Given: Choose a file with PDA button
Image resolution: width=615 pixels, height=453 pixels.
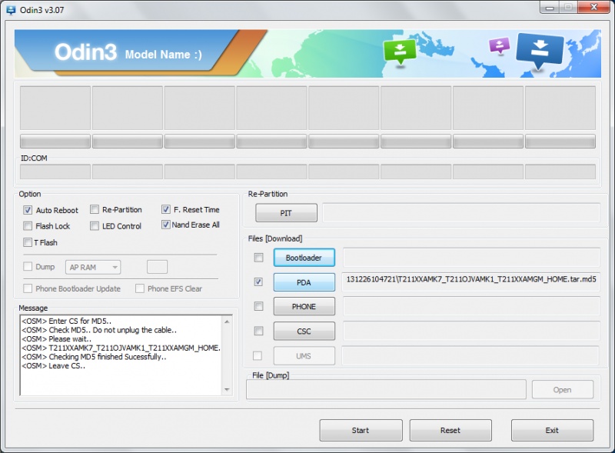Looking at the screenshot, I should tap(304, 282).
